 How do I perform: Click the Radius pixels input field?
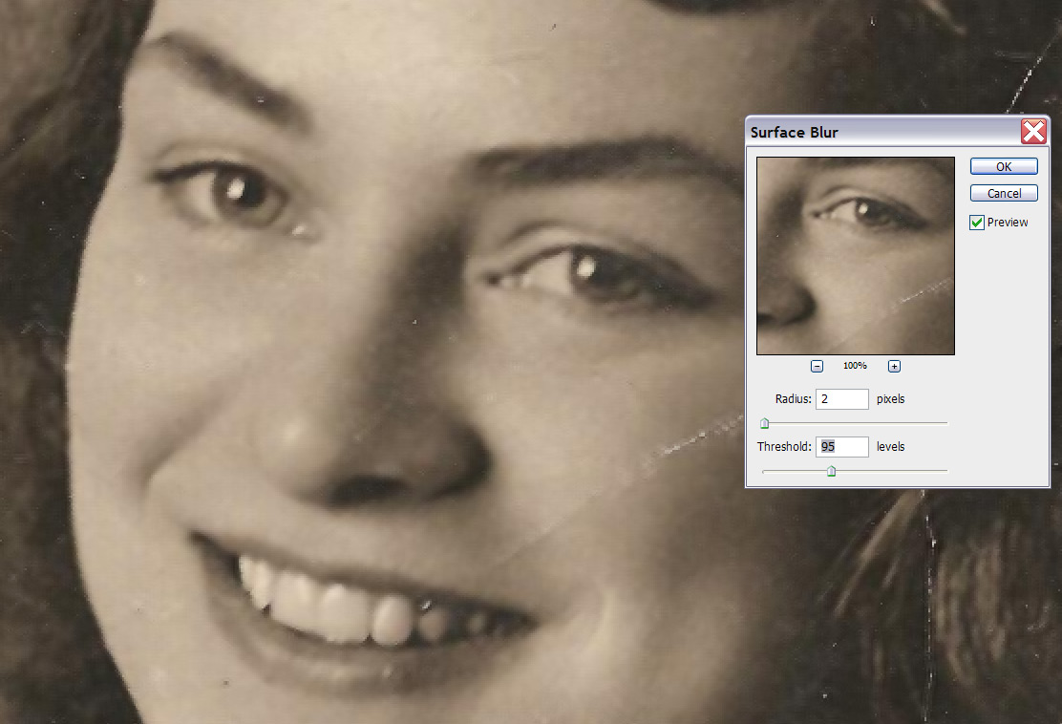(841, 398)
